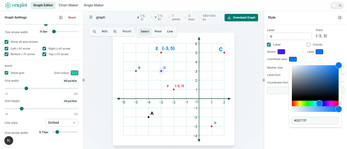
Task: Click the Grid height slider handle
Action: coord(22,109)
